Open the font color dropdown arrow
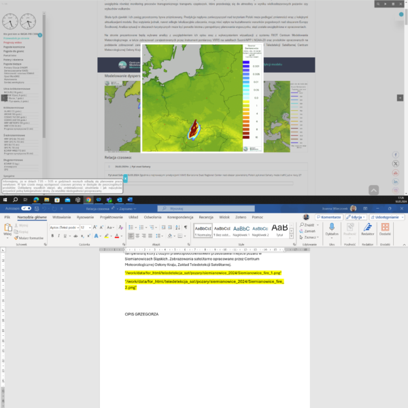 pos(122,236)
